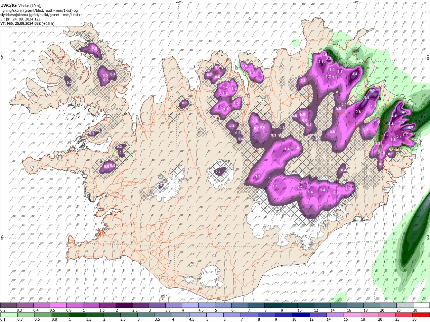Click the '(+15 h)' forecast offset text

(x=48, y=23)
